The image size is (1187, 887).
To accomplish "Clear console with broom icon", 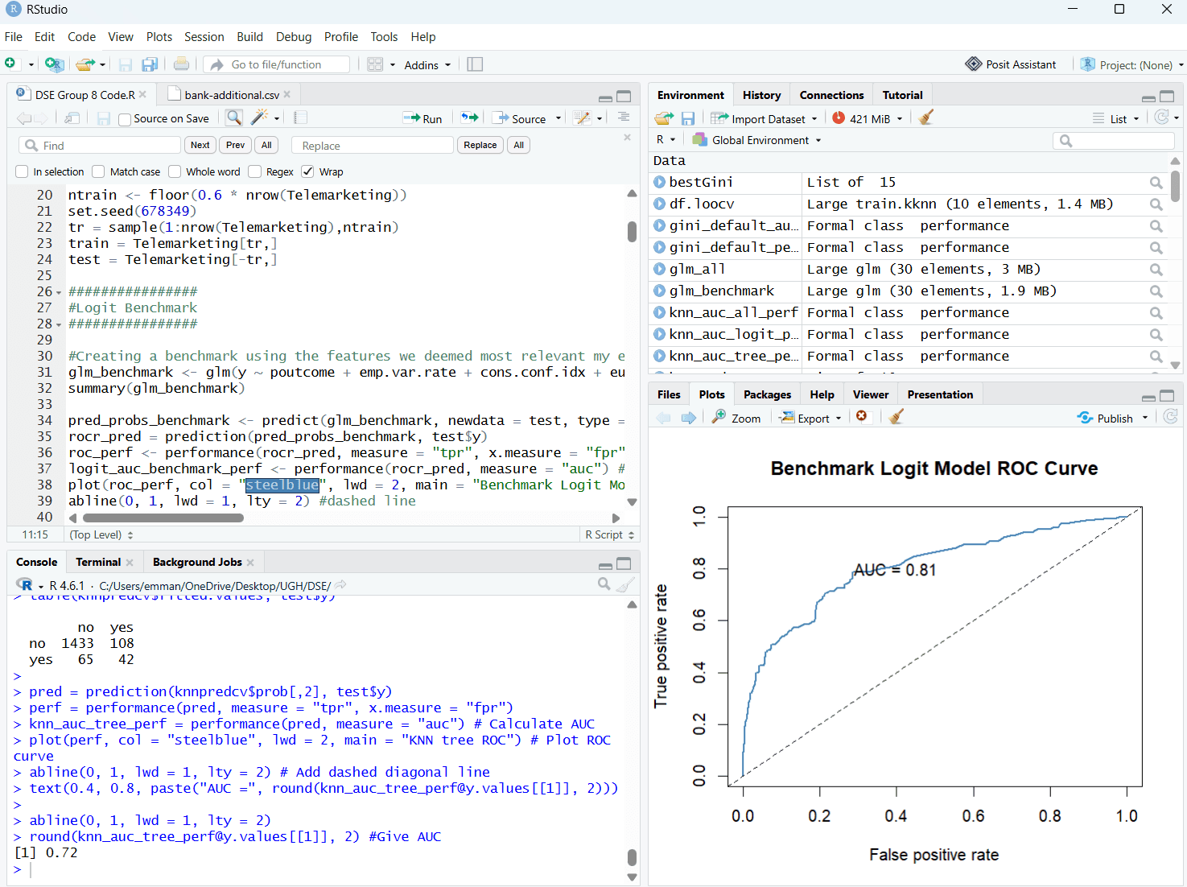I will (626, 584).
